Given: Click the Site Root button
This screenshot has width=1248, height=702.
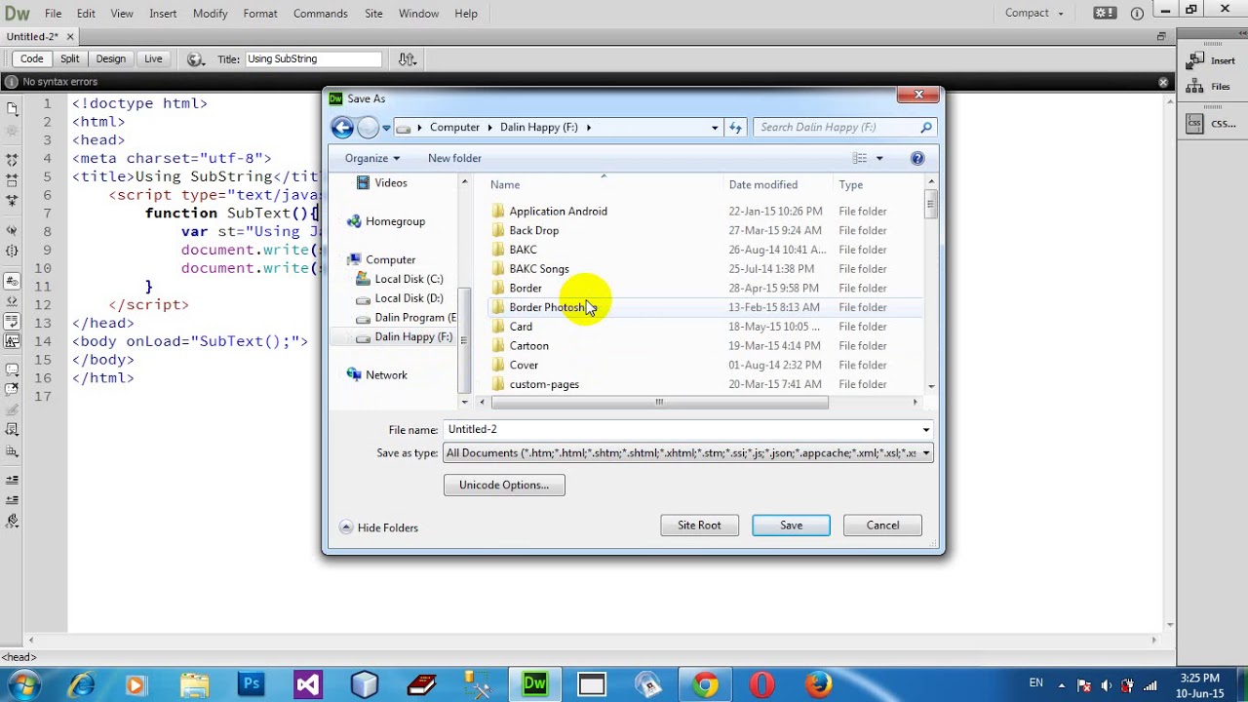Looking at the screenshot, I should (x=699, y=526).
